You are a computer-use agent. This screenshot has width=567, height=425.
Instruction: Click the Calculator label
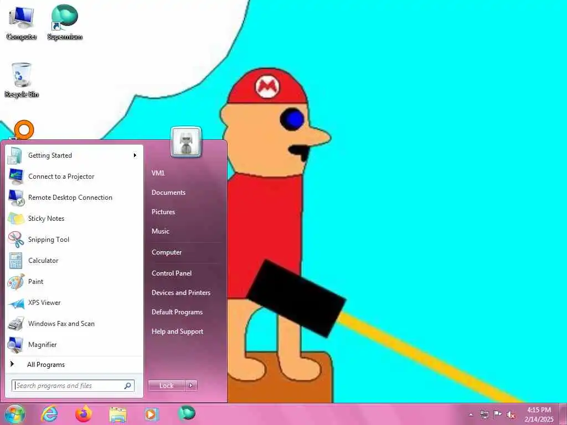(x=43, y=261)
